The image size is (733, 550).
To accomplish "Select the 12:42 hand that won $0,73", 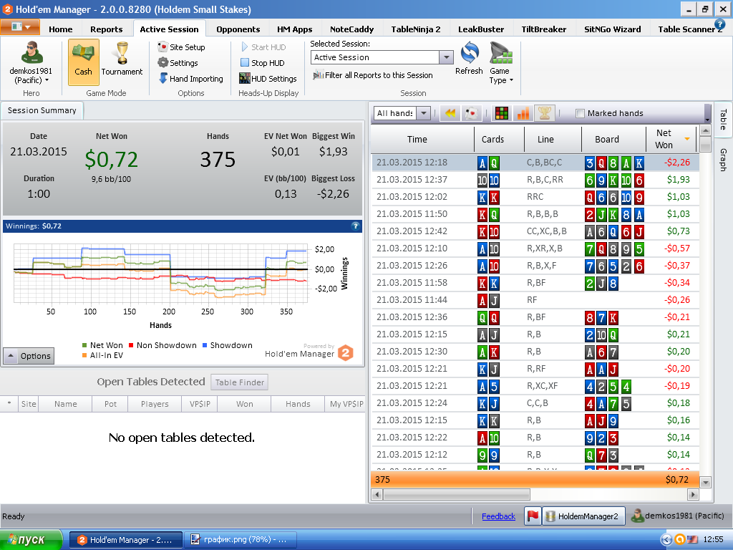I will click(535, 231).
